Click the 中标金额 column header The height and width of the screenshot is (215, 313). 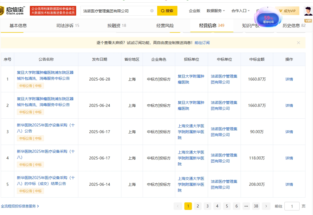257,59
